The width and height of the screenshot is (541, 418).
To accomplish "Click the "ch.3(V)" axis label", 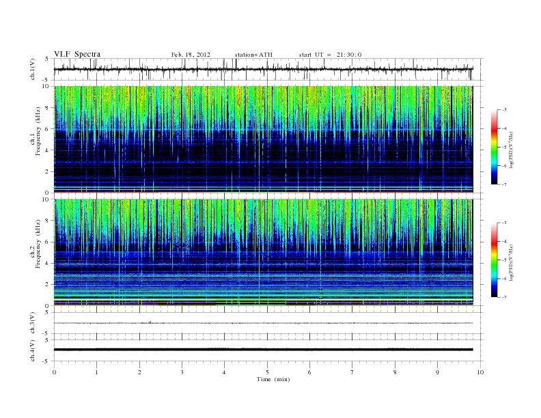I will pos(33,323).
